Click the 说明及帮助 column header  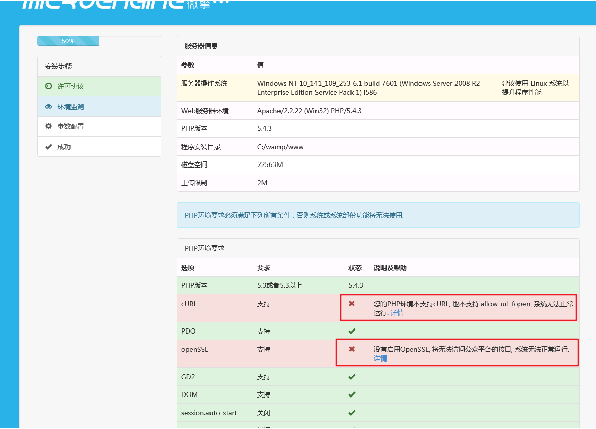tap(390, 268)
